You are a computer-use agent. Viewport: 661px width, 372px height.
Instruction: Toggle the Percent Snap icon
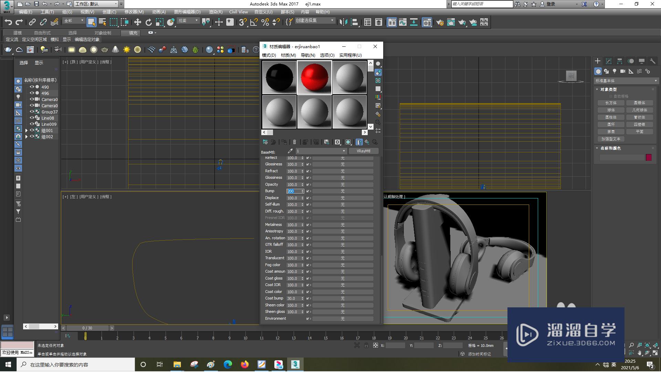pos(265,22)
